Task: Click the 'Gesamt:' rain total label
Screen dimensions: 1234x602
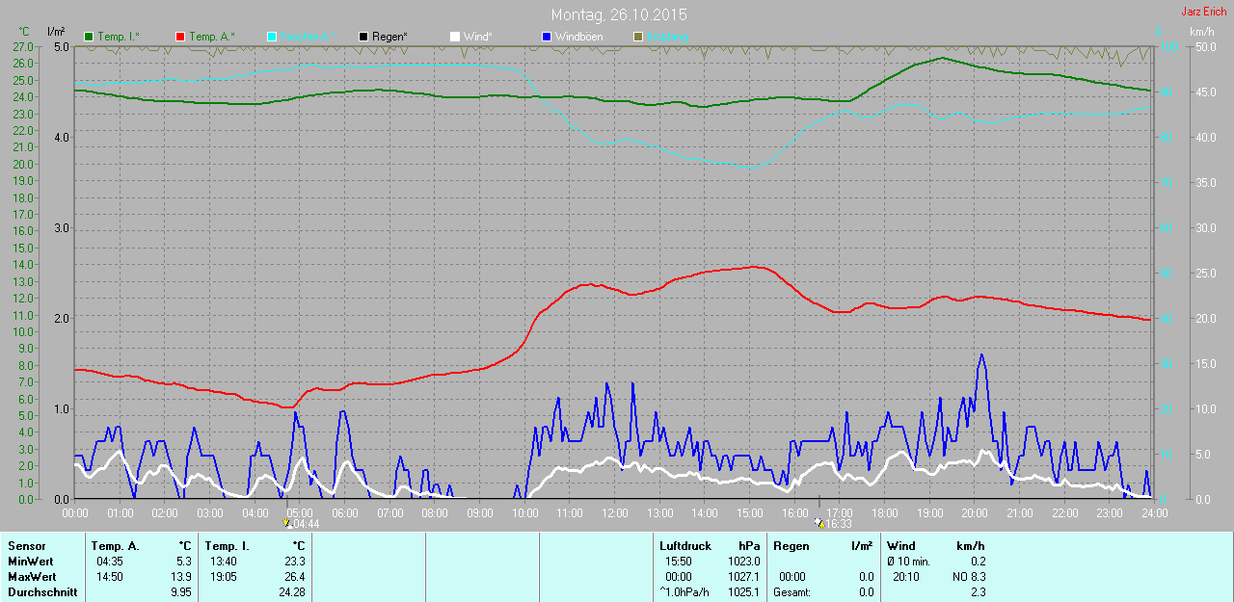Action: (x=791, y=592)
